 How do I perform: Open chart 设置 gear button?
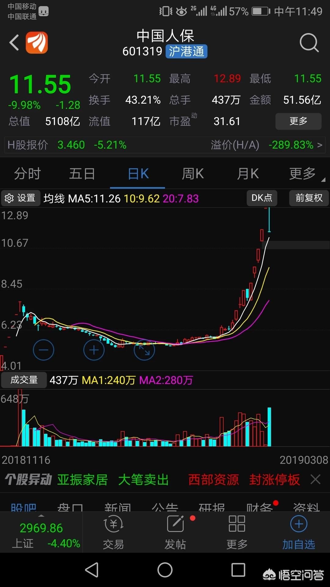point(20,198)
